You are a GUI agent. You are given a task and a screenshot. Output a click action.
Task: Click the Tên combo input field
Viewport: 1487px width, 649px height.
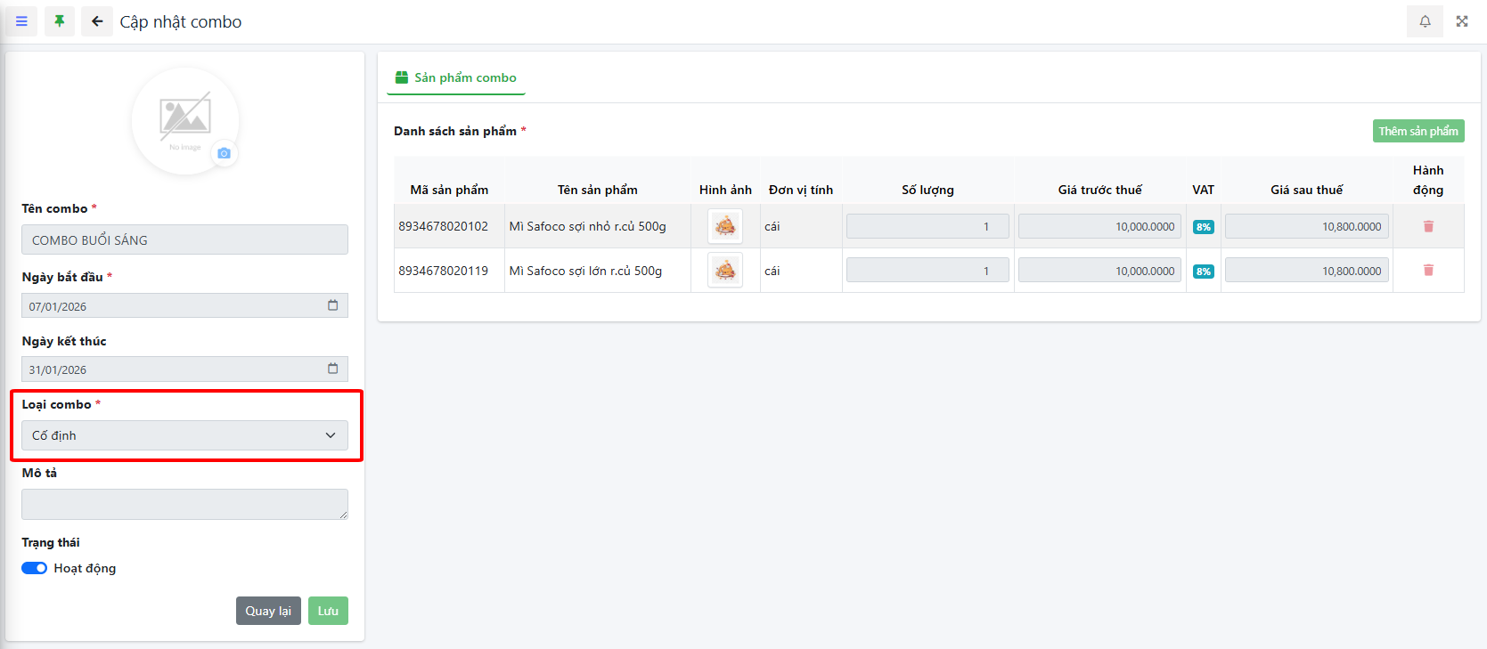point(184,239)
